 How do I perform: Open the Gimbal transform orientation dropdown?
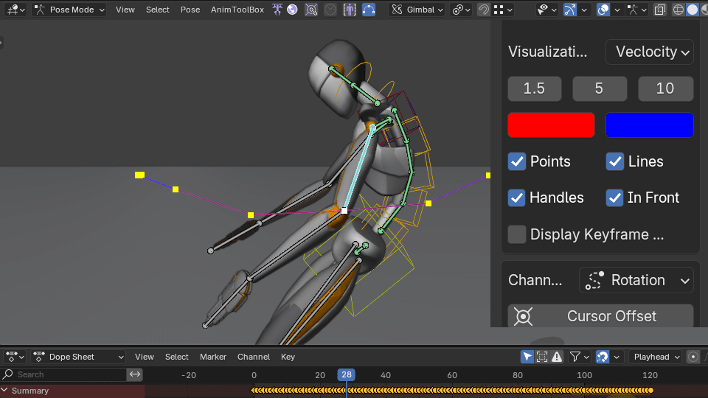click(418, 10)
